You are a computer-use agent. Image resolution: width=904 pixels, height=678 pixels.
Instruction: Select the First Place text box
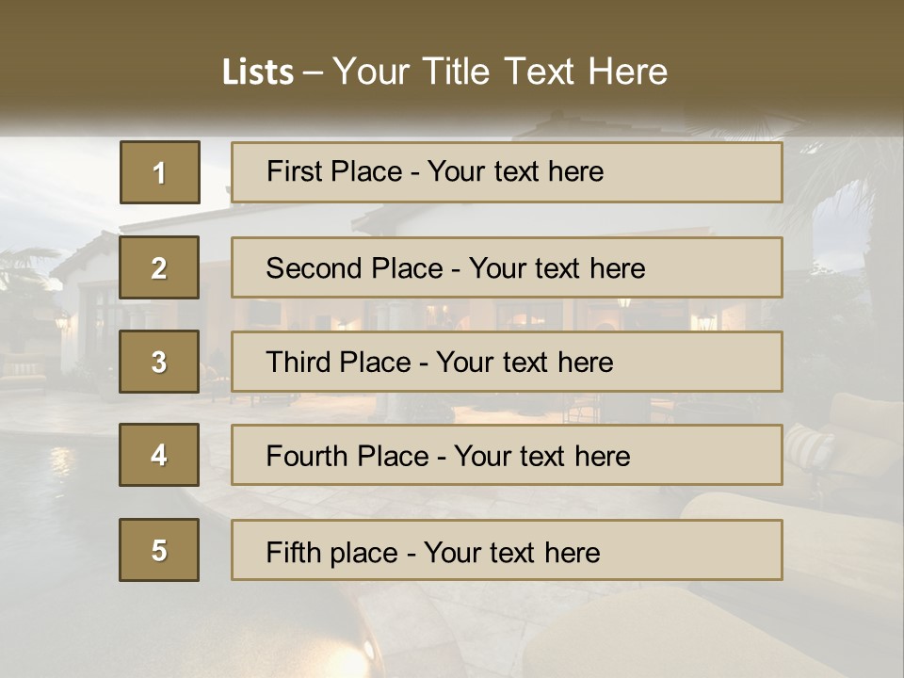pos(435,172)
